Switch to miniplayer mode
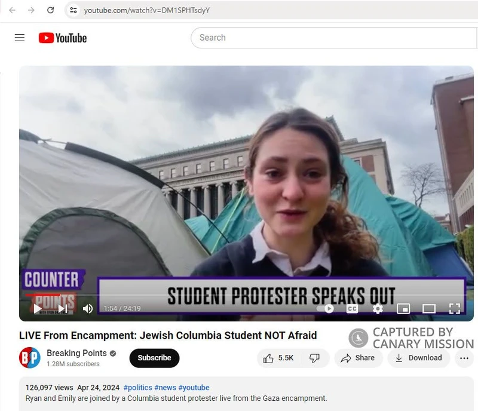The height and width of the screenshot is (411, 478). coord(403,308)
